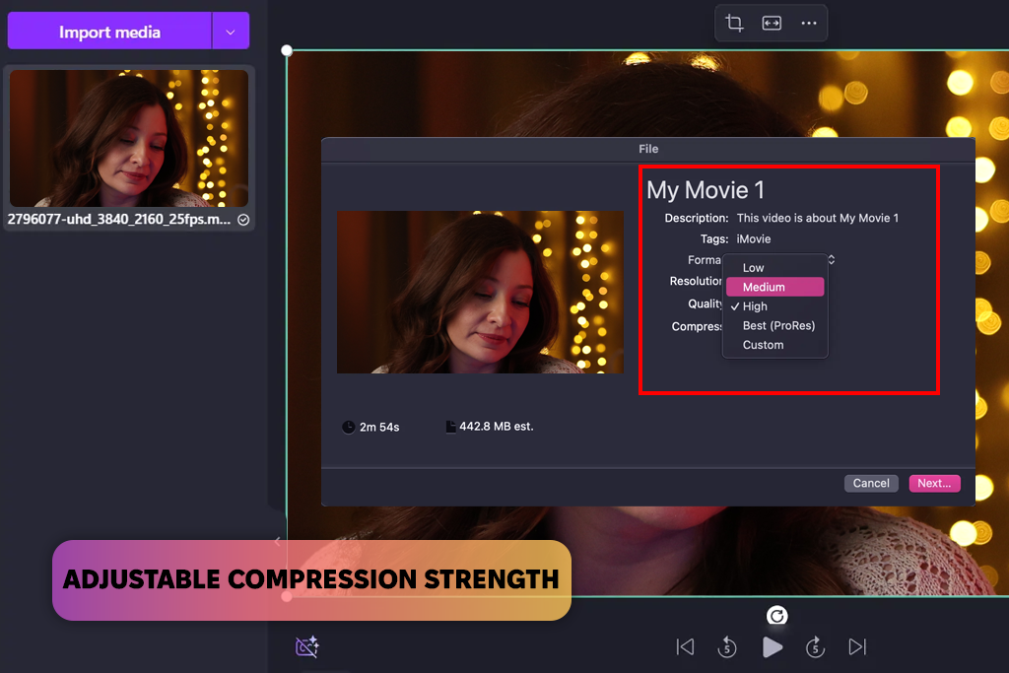Screen dimensions: 1009x673
Task: Click the media filename 2796077-uhd_3840_2160_25fps
Action: click(x=119, y=220)
